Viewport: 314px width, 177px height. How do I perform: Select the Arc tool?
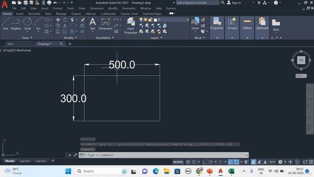[38, 24]
